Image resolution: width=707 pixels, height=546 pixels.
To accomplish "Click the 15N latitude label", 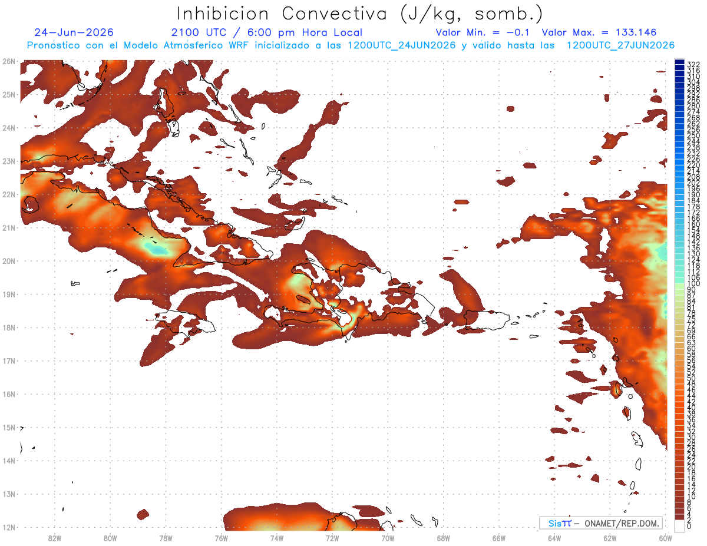I will (x=8, y=427).
